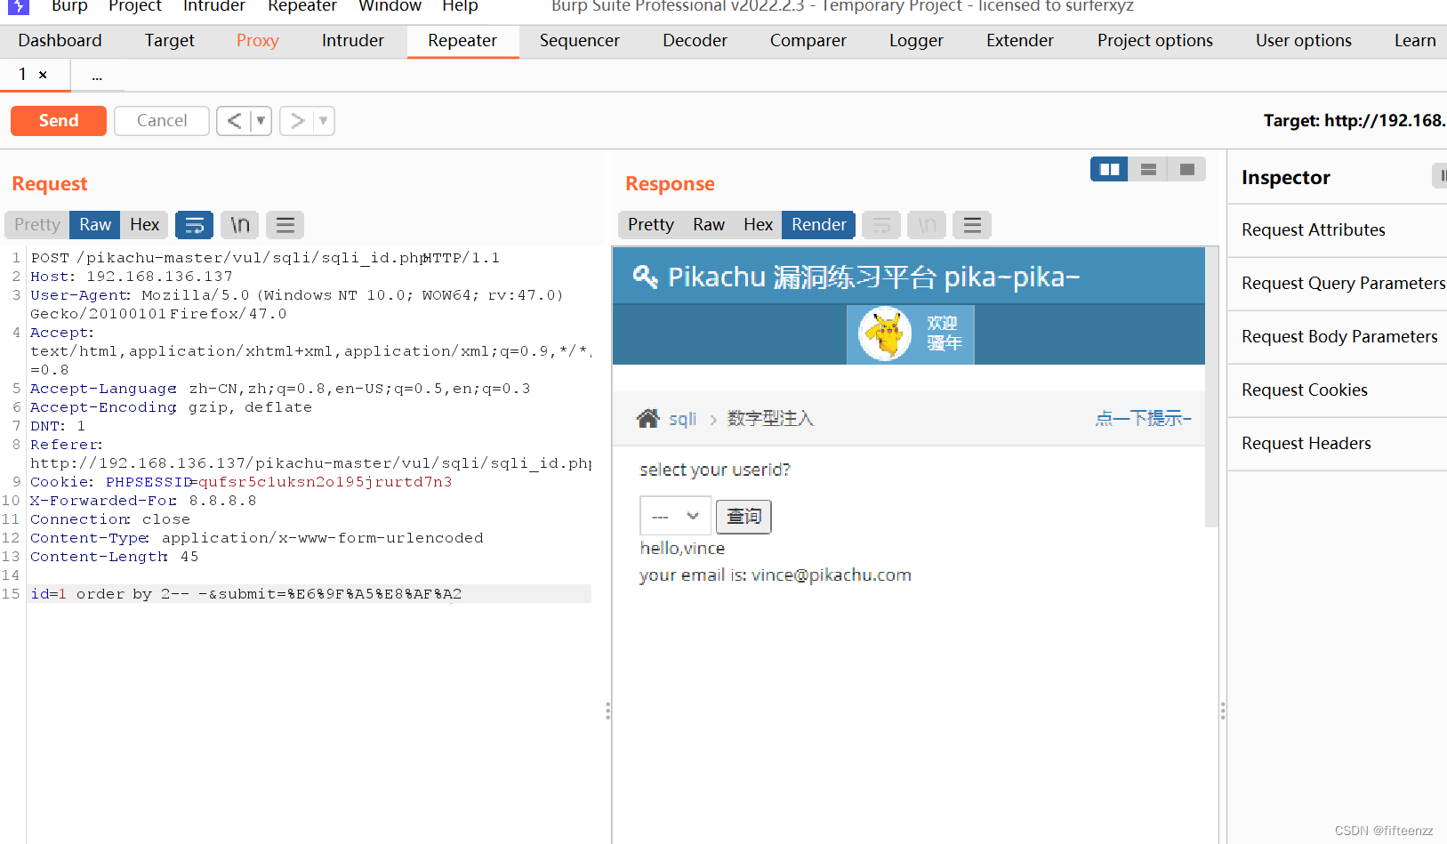Open the Learn tab

(x=1414, y=41)
